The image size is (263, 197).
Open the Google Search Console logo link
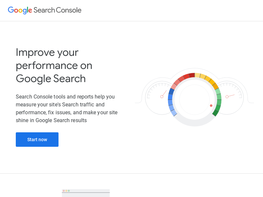[x=45, y=10]
